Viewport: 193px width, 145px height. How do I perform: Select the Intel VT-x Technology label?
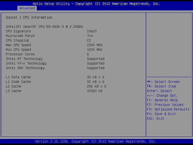[26, 63]
